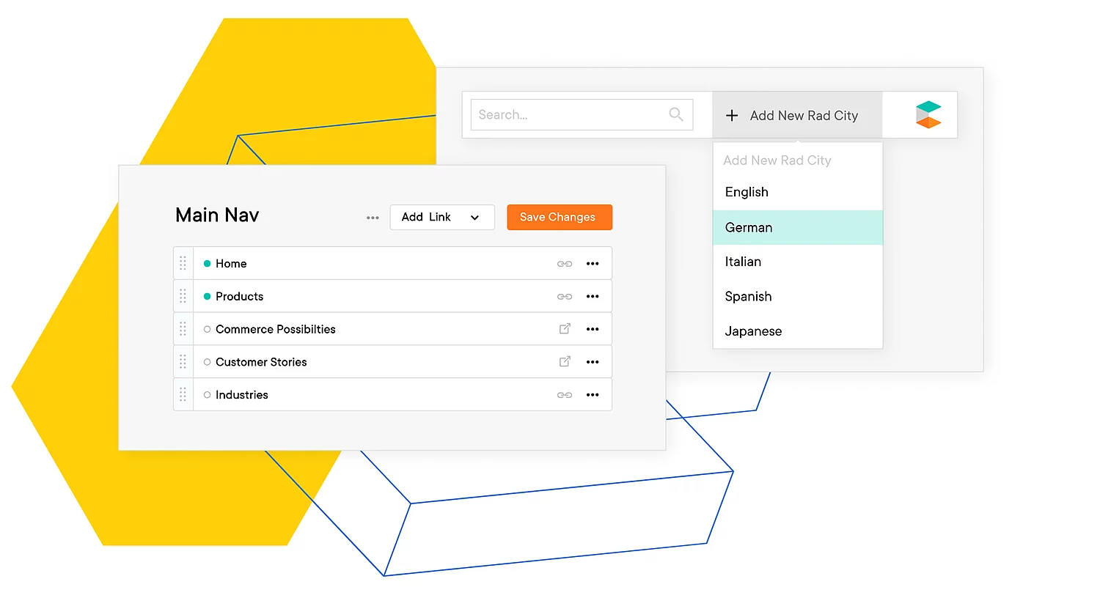Open the external link icon for Commerce Possibilties
Image resolution: width=1100 pixels, height=598 pixels.
(x=565, y=329)
